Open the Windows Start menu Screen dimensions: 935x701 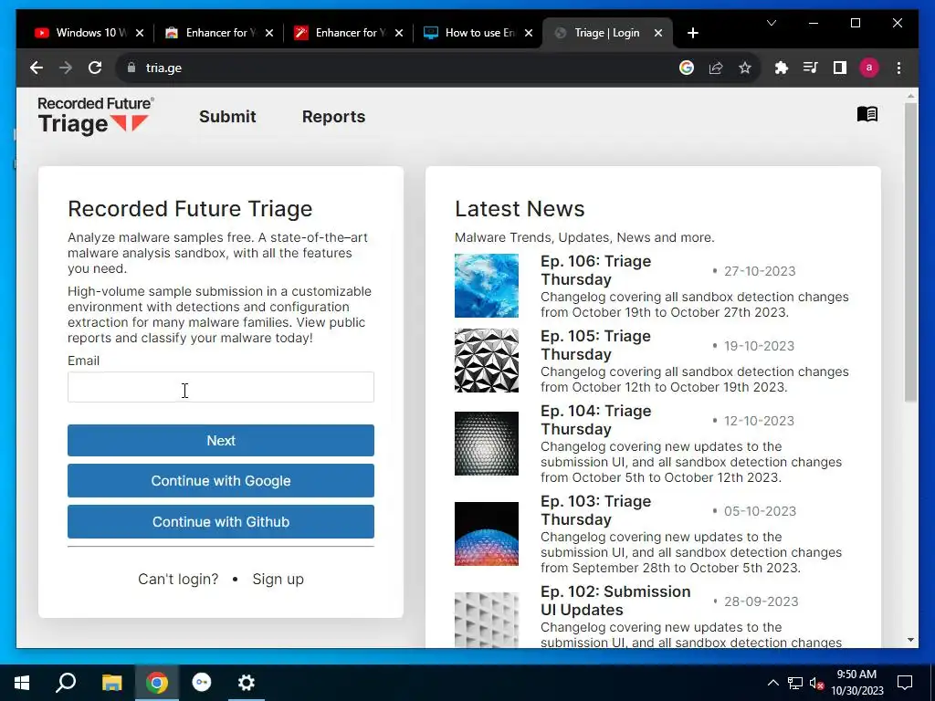(x=22, y=683)
